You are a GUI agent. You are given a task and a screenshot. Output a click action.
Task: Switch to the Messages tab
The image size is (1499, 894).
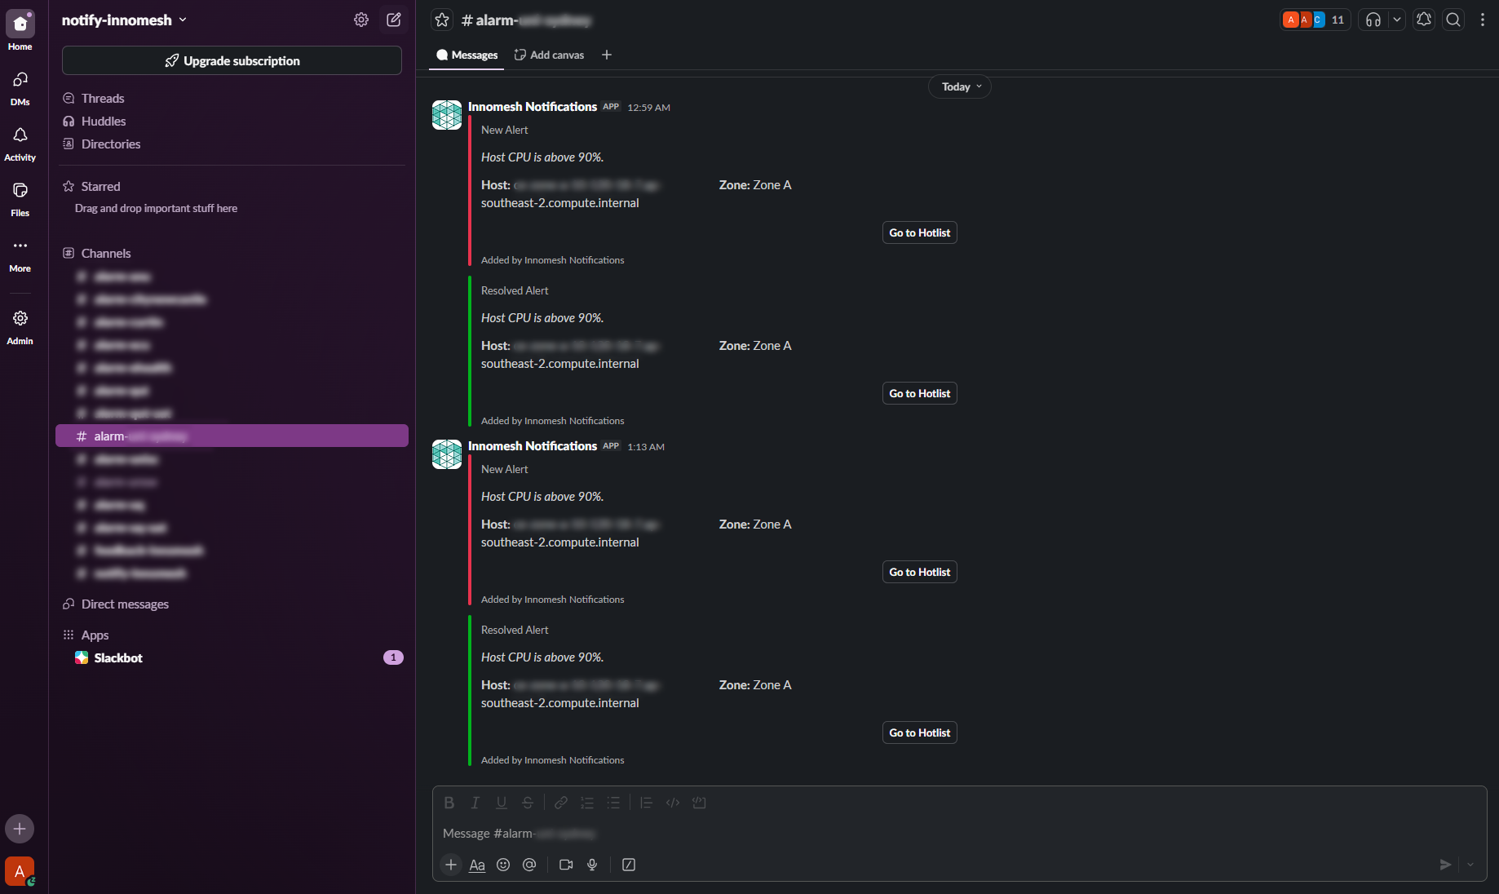[467, 55]
